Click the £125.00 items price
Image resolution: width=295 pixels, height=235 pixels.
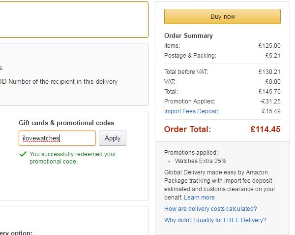click(269, 46)
